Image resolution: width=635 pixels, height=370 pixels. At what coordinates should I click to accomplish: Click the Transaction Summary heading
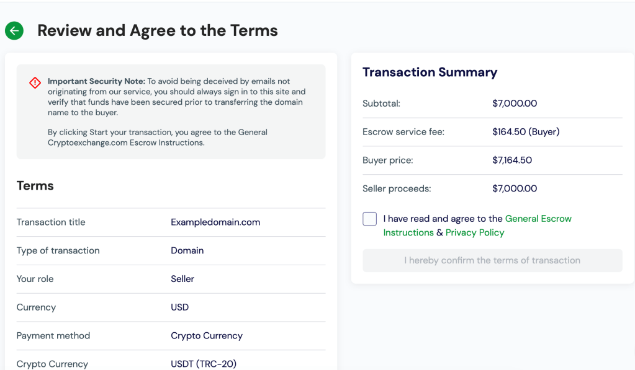(x=430, y=72)
